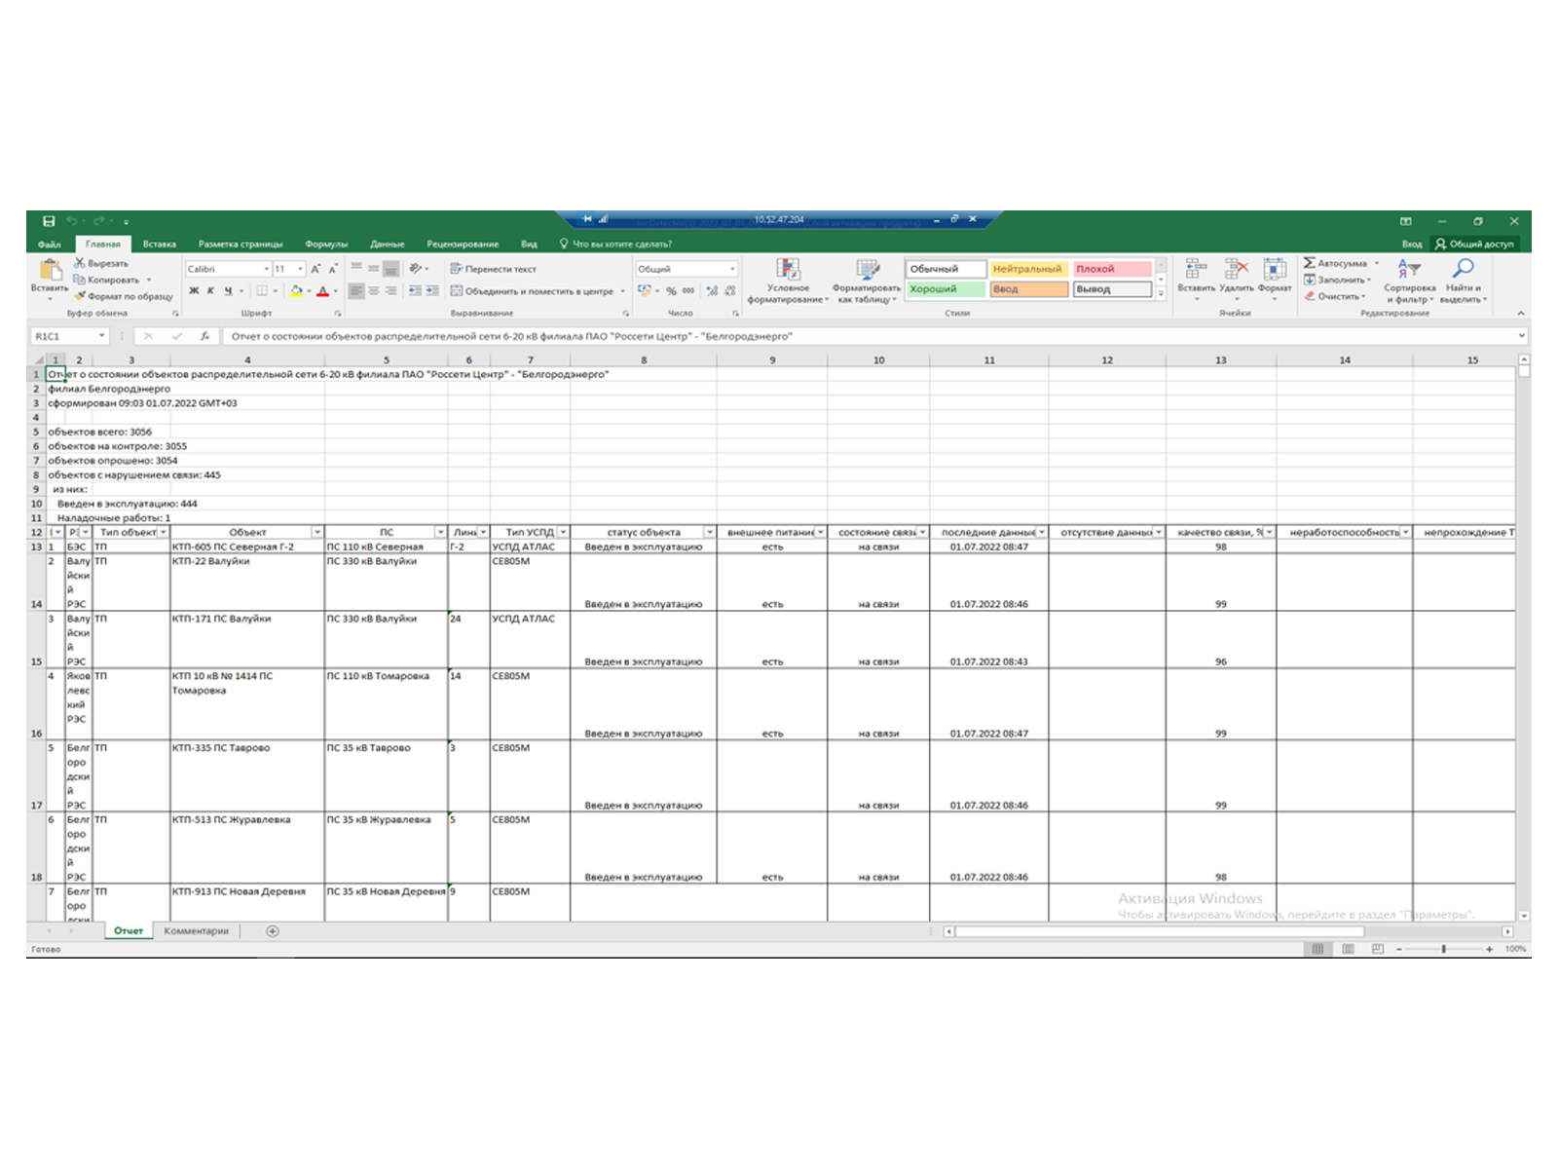Open number format Общий dropdown

point(732,269)
